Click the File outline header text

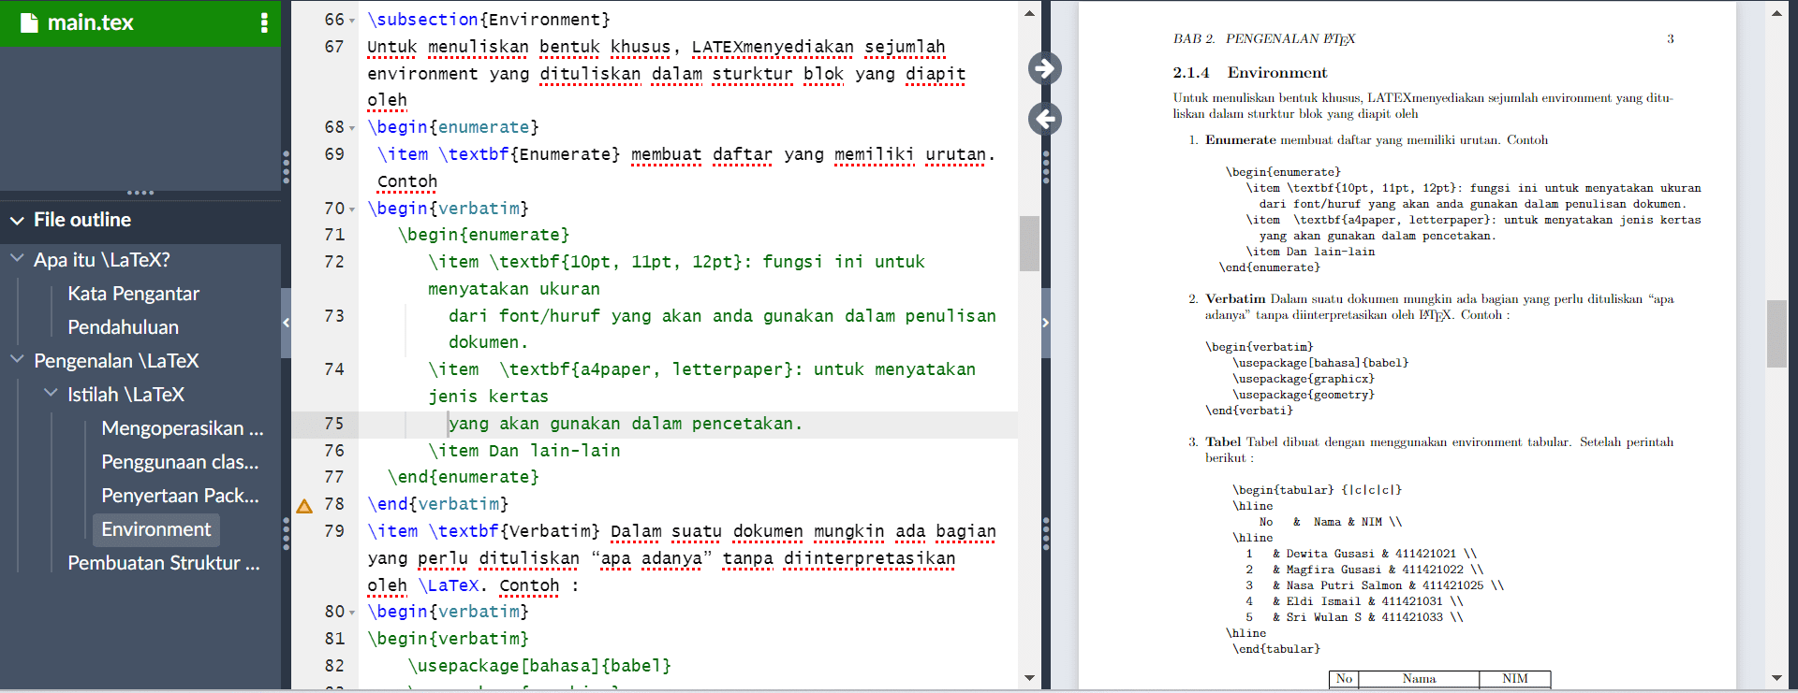click(82, 220)
